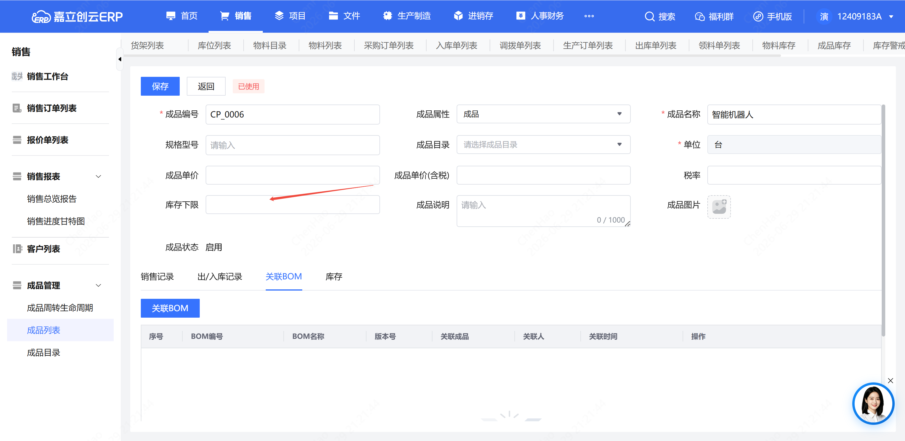
Task: Focus the 规格型号 input field
Action: 293,145
